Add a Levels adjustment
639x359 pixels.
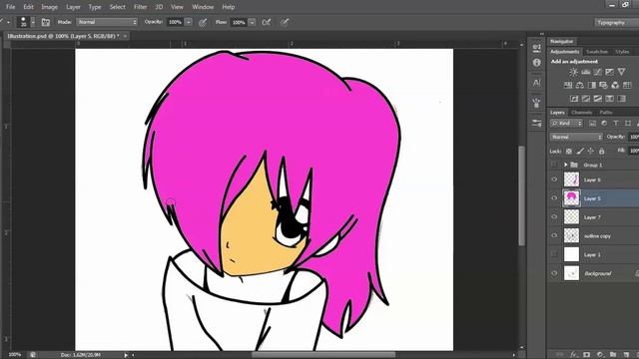[586, 72]
